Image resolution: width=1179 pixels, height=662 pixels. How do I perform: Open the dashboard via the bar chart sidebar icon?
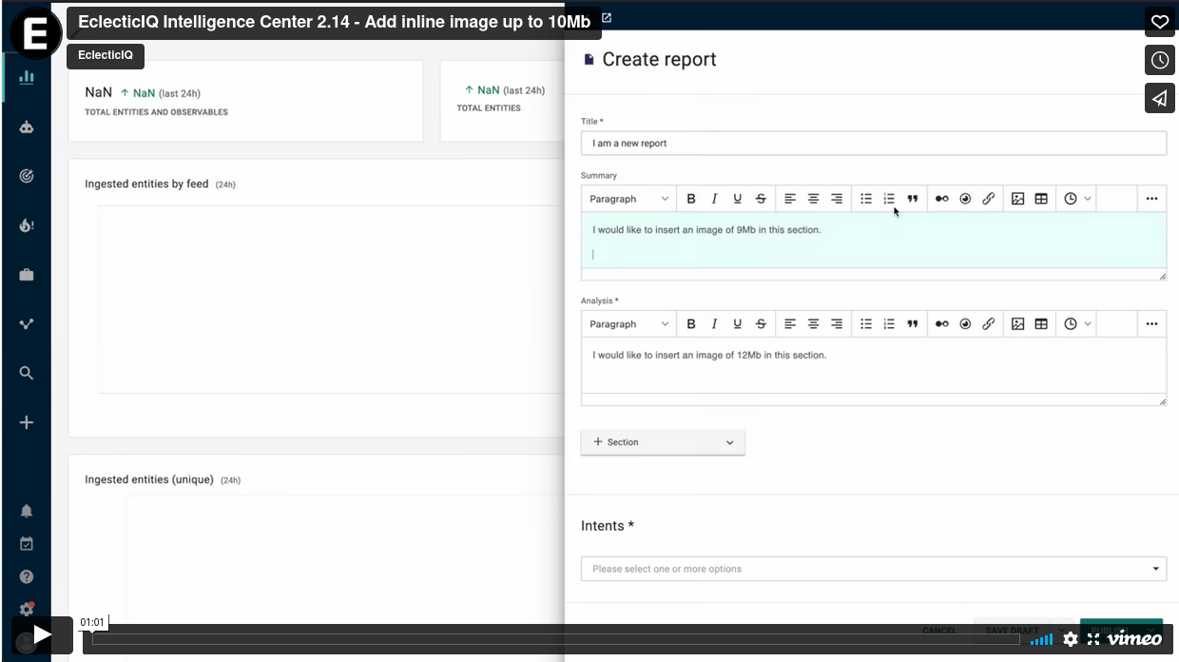(x=26, y=78)
